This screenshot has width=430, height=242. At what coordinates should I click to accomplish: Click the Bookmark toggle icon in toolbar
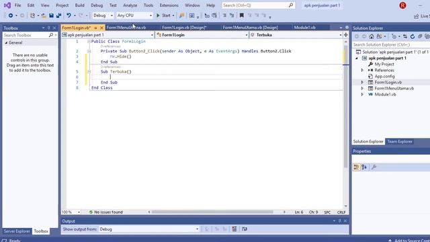pos(242,15)
